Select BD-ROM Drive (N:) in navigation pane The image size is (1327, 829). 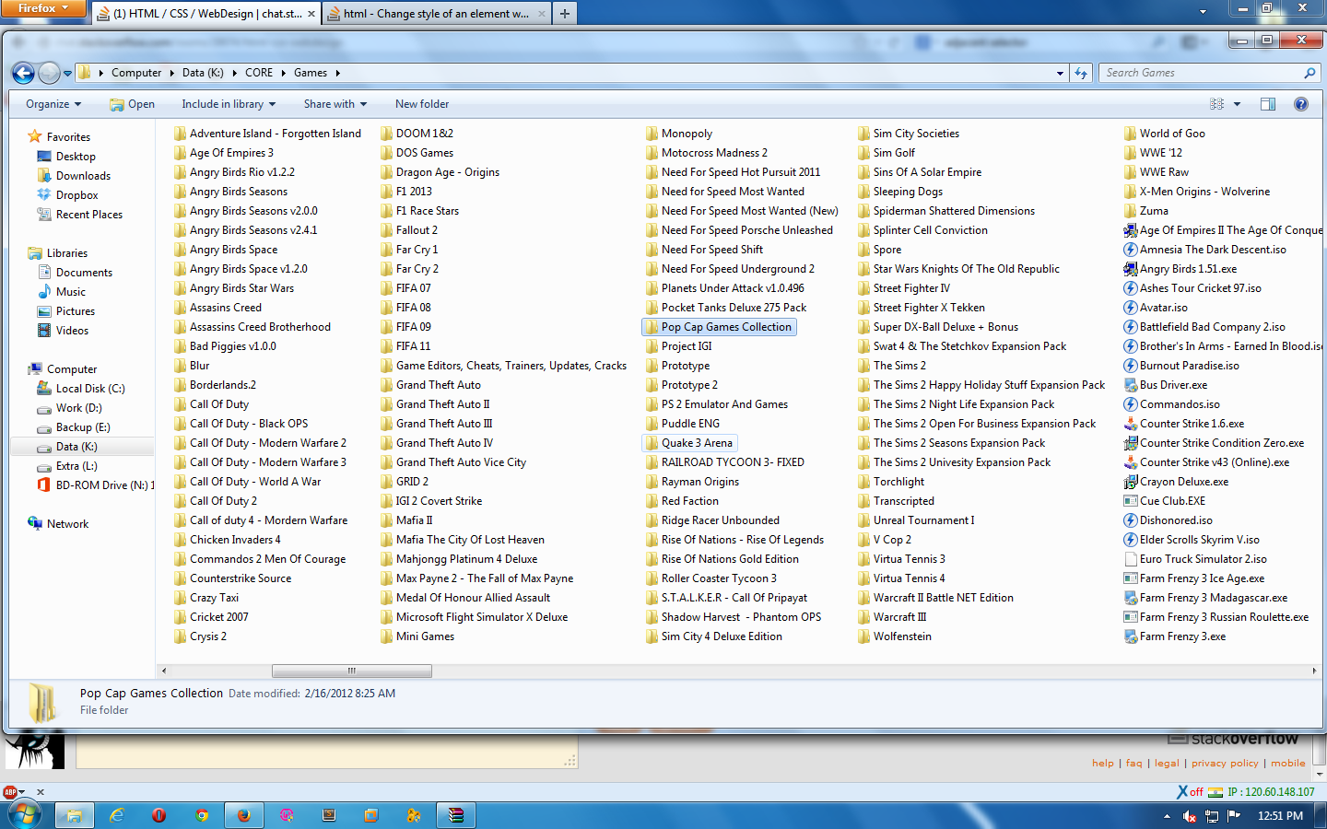pos(95,485)
